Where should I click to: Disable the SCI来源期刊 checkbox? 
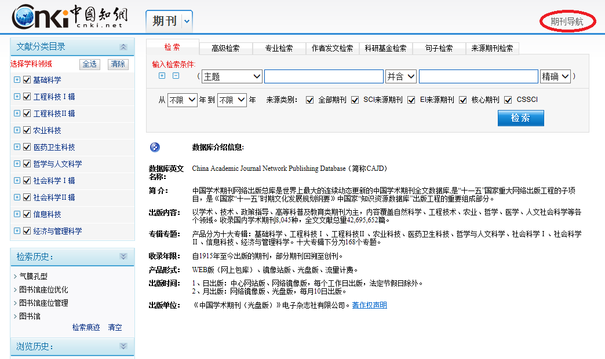[x=354, y=100]
